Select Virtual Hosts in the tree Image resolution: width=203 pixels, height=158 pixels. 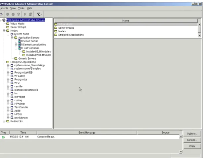point(17,24)
